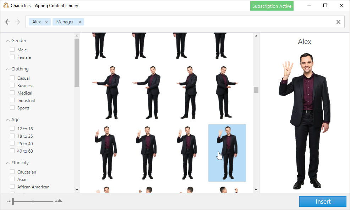Remove the Alex filter tag
The image size is (350, 210).
point(47,22)
